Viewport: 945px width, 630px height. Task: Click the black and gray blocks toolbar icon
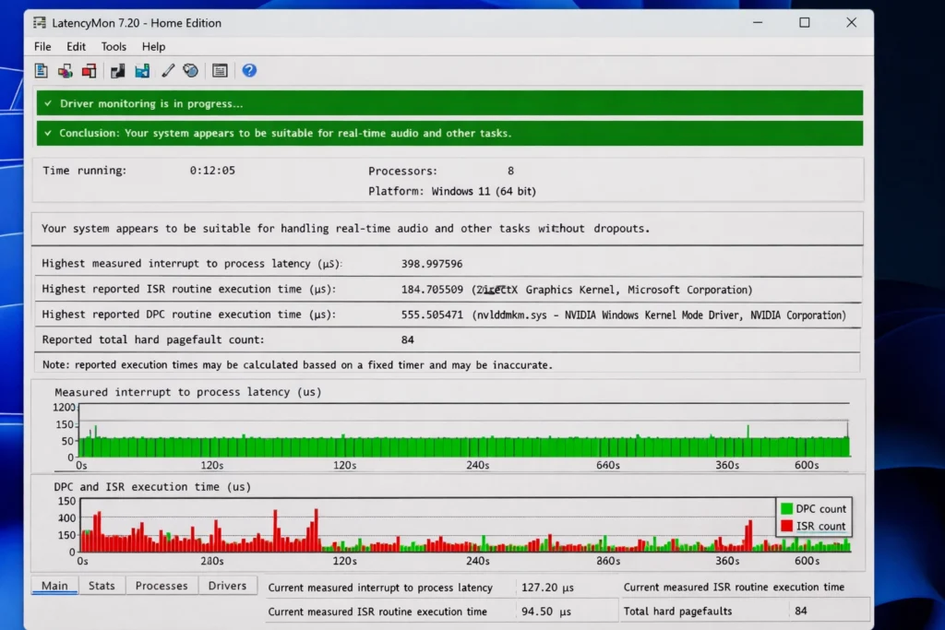[x=117, y=71]
